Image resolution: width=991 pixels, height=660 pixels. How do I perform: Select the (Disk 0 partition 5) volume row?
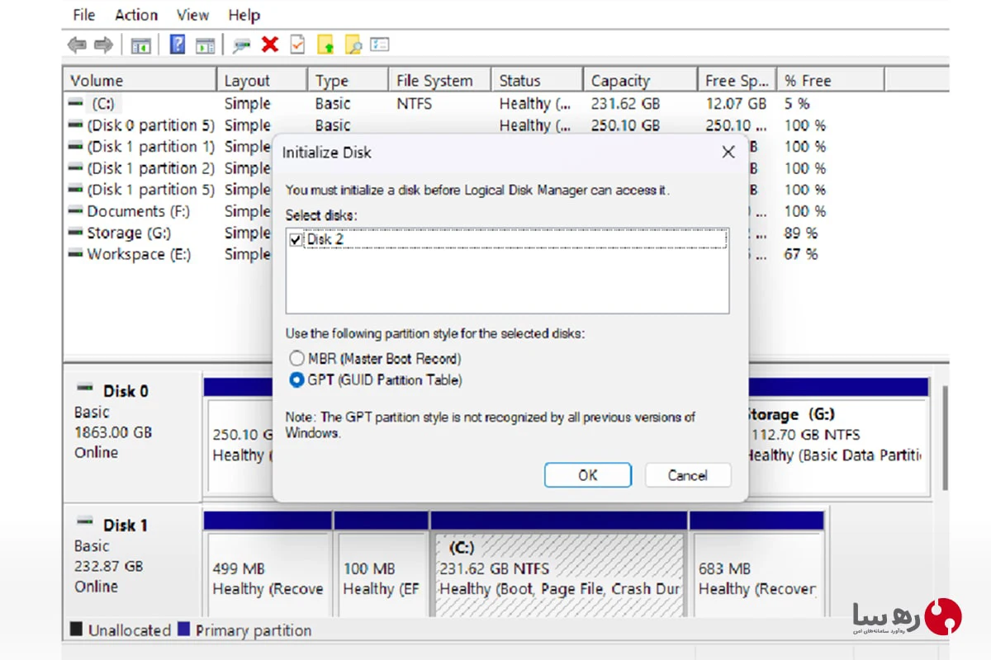click(x=151, y=125)
